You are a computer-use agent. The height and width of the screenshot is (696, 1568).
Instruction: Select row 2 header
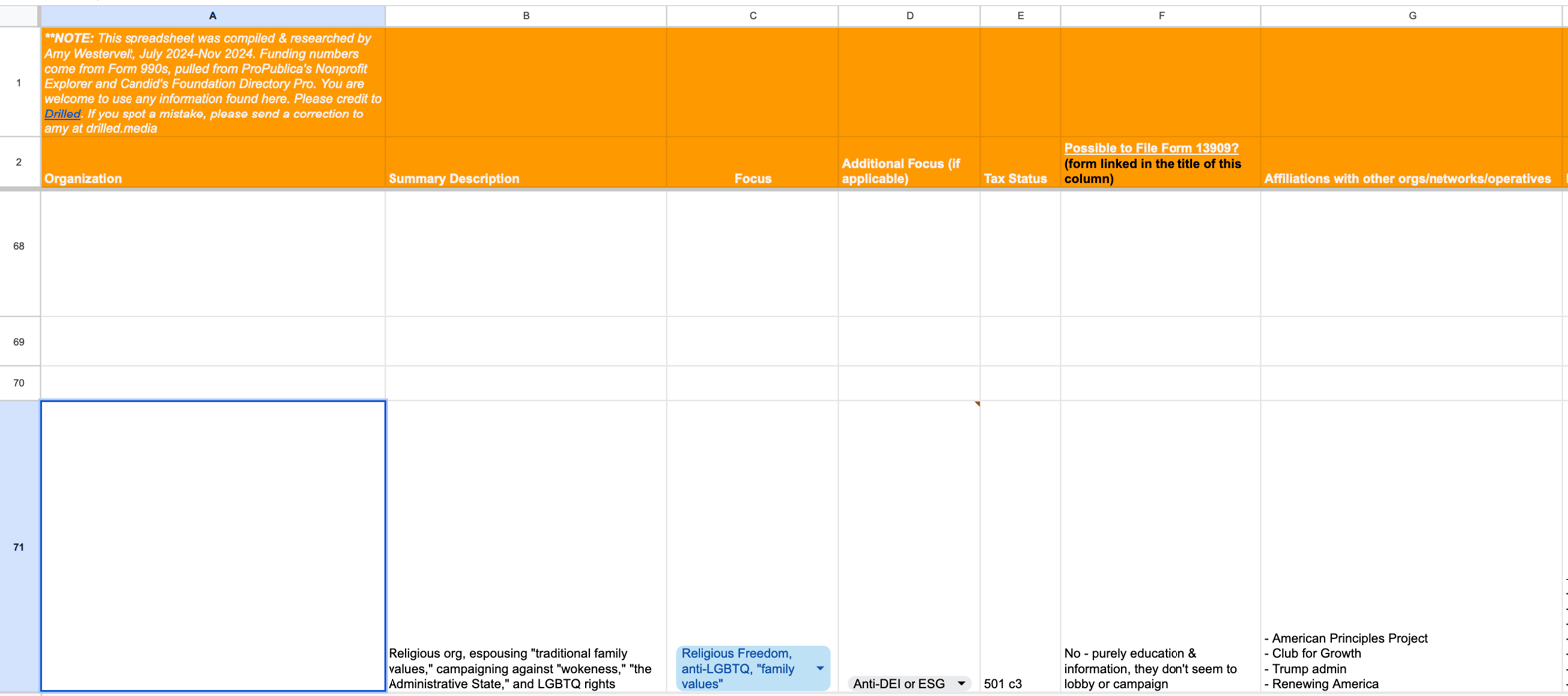pos(19,162)
